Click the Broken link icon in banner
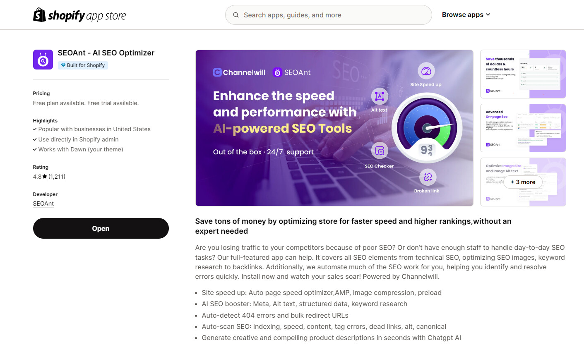584x352 pixels. click(428, 177)
